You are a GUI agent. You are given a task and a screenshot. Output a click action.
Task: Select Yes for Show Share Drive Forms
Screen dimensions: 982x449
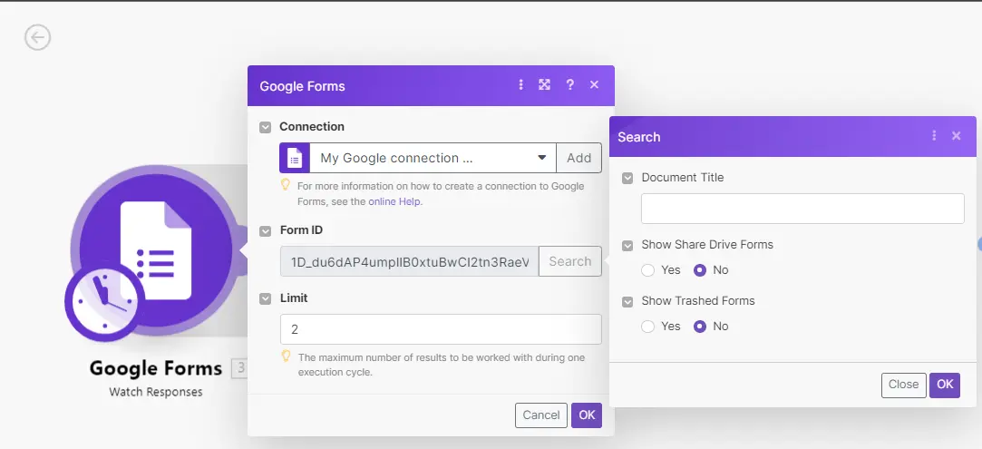[x=648, y=270]
